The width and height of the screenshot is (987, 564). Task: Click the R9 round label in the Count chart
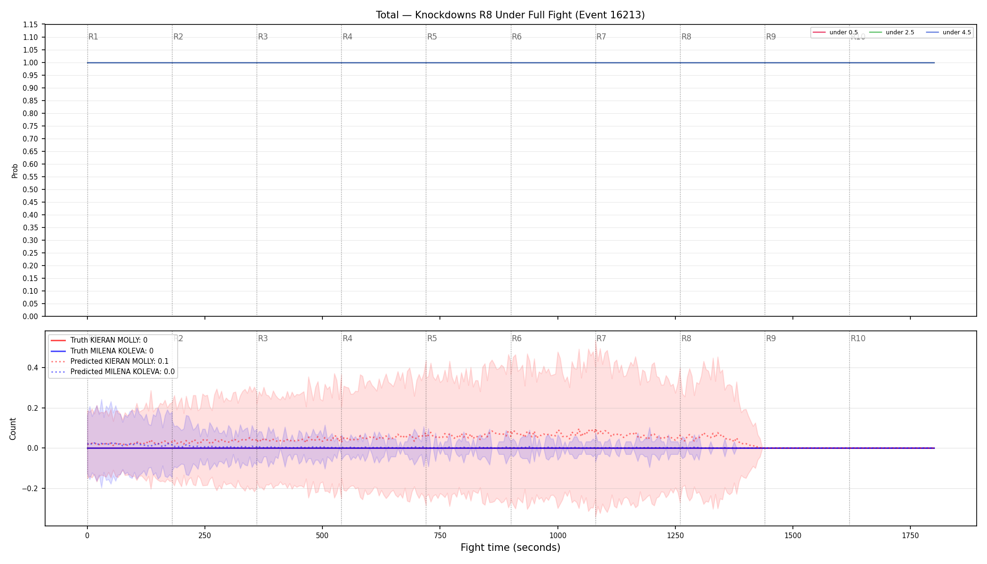coord(771,338)
